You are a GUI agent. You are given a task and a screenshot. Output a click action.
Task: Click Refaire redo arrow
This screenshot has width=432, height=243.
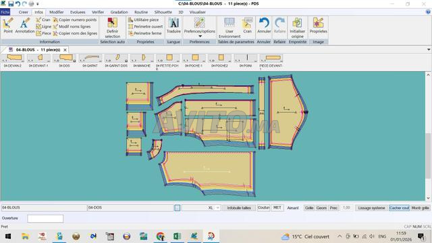[x=279, y=26]
